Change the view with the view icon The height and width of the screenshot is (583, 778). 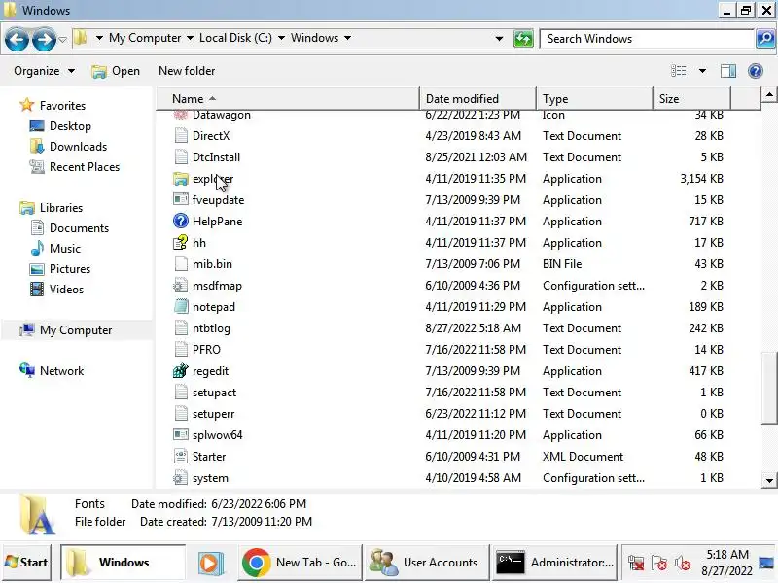678,71
